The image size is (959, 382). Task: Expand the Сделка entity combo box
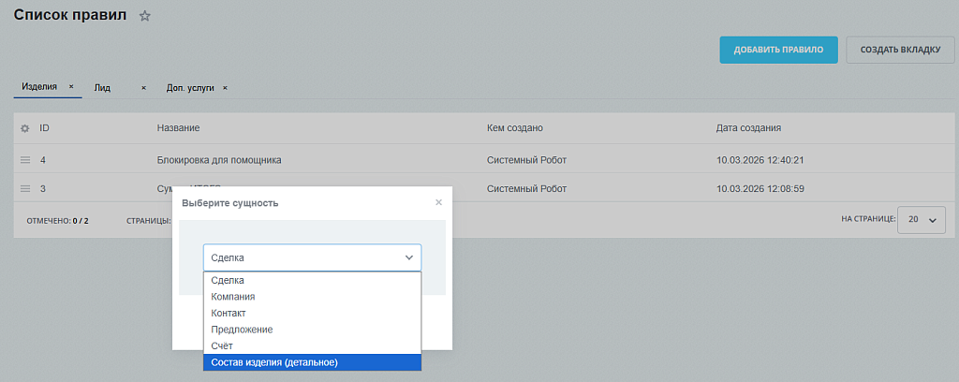tap(312, 257)
